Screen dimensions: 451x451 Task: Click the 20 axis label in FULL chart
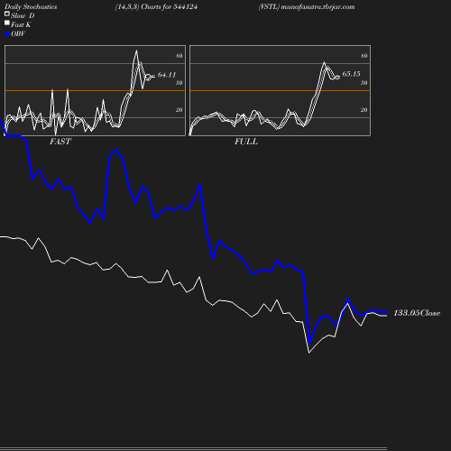pyautogui.click(x=364, y=110)
